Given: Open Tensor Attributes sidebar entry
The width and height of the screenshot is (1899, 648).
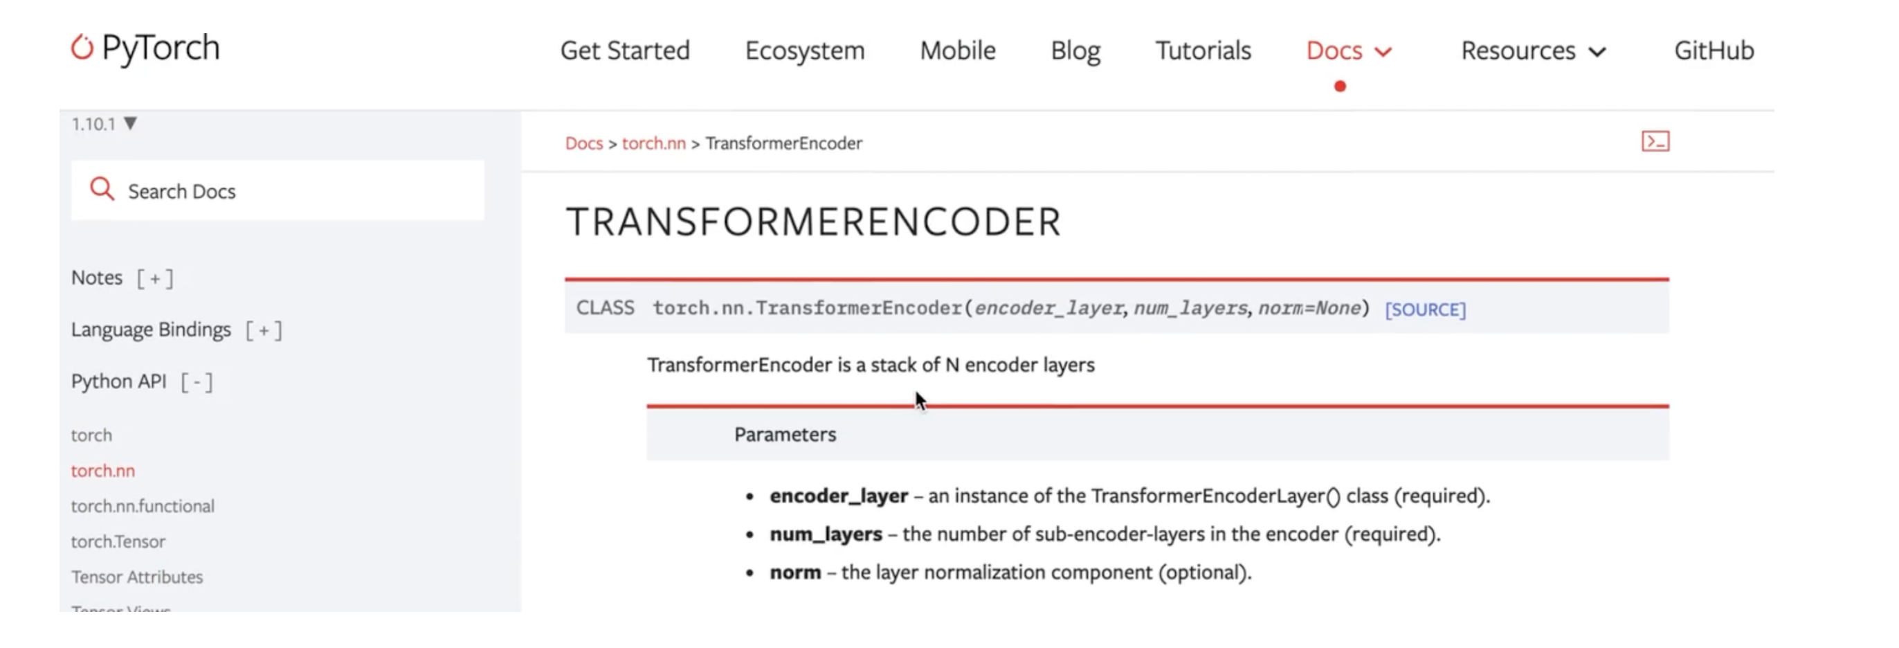Looking at the screenshot, I should point(136,577).
